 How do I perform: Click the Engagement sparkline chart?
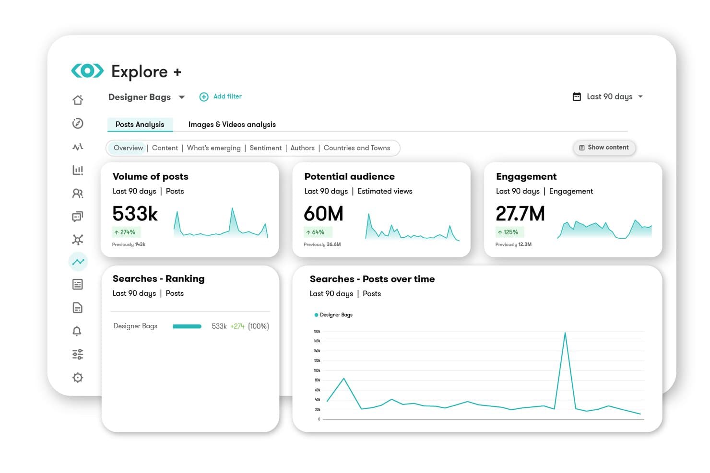tap(604, 229)
